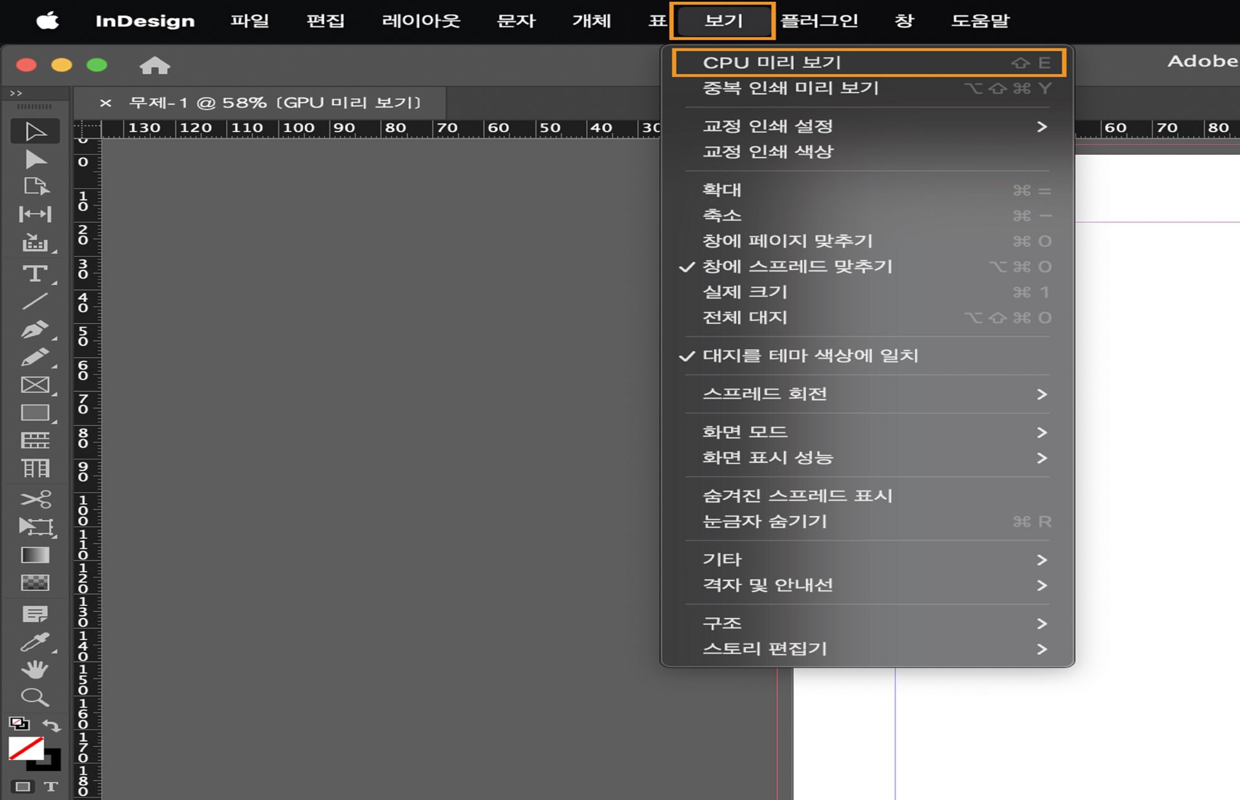Select CPU 미리 보기 from the menu
Image resolution: width=1240 pixels, height=800 pixels.
(x=769, y=63)
